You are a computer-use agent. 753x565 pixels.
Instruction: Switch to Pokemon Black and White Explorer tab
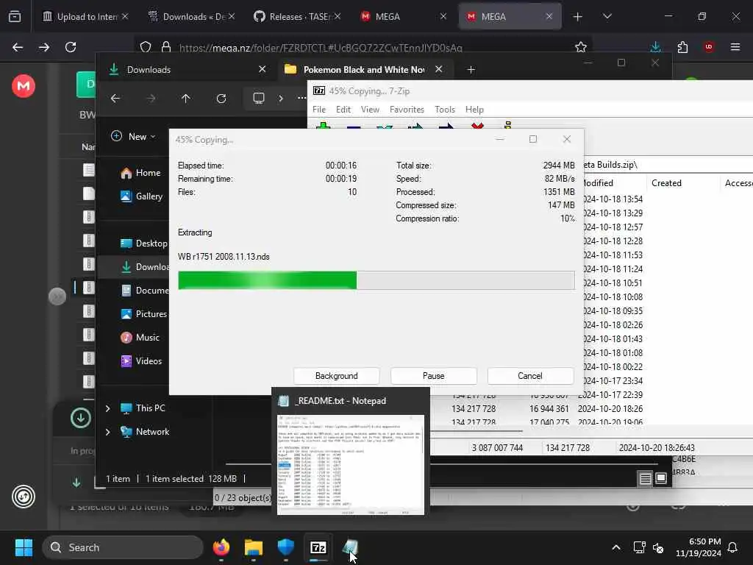click(363, 70)
